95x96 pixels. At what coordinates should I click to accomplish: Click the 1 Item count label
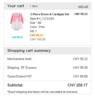34,6
